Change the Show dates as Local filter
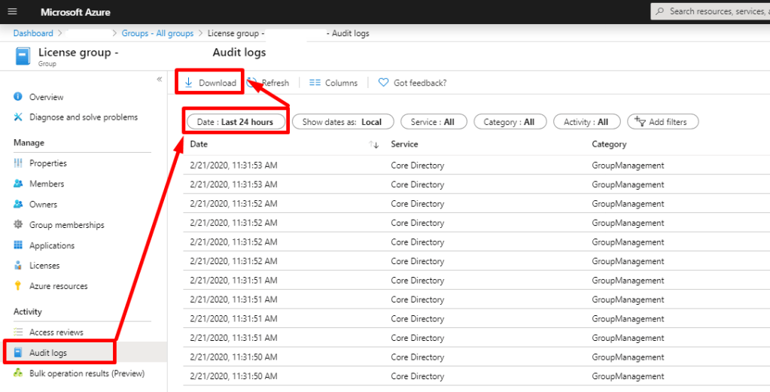This screenshot has width=770, height=392. [342, 122]
